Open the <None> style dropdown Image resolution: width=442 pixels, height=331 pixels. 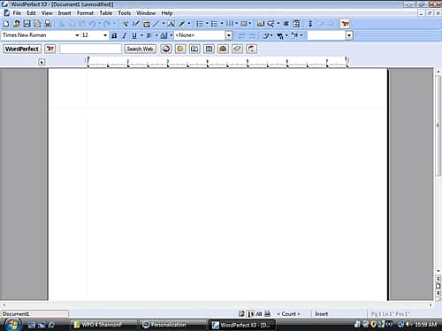[229, 35]
